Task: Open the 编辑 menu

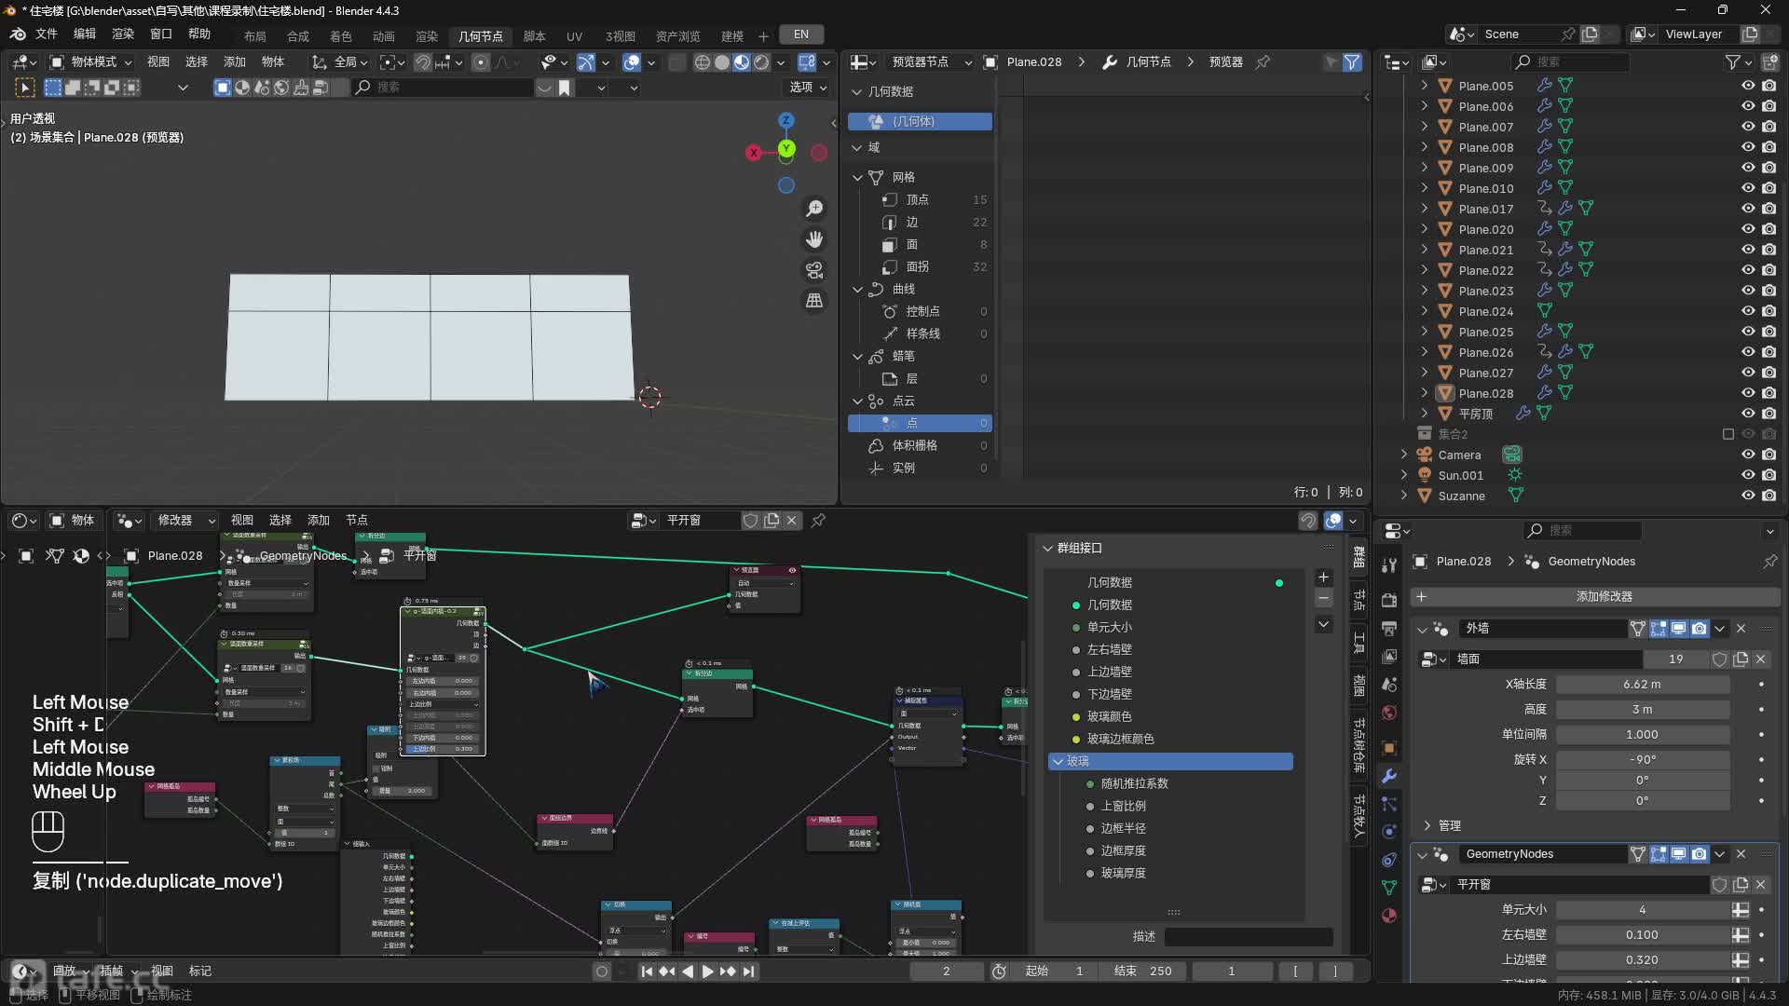Action: click(85, 34)
